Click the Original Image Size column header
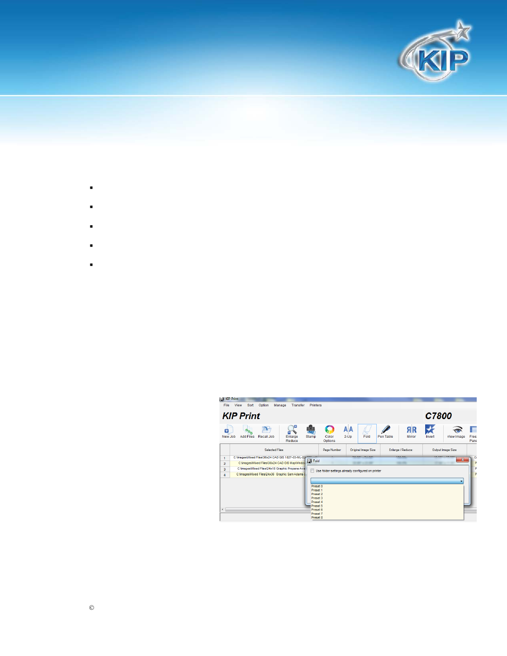 [363, 450]
